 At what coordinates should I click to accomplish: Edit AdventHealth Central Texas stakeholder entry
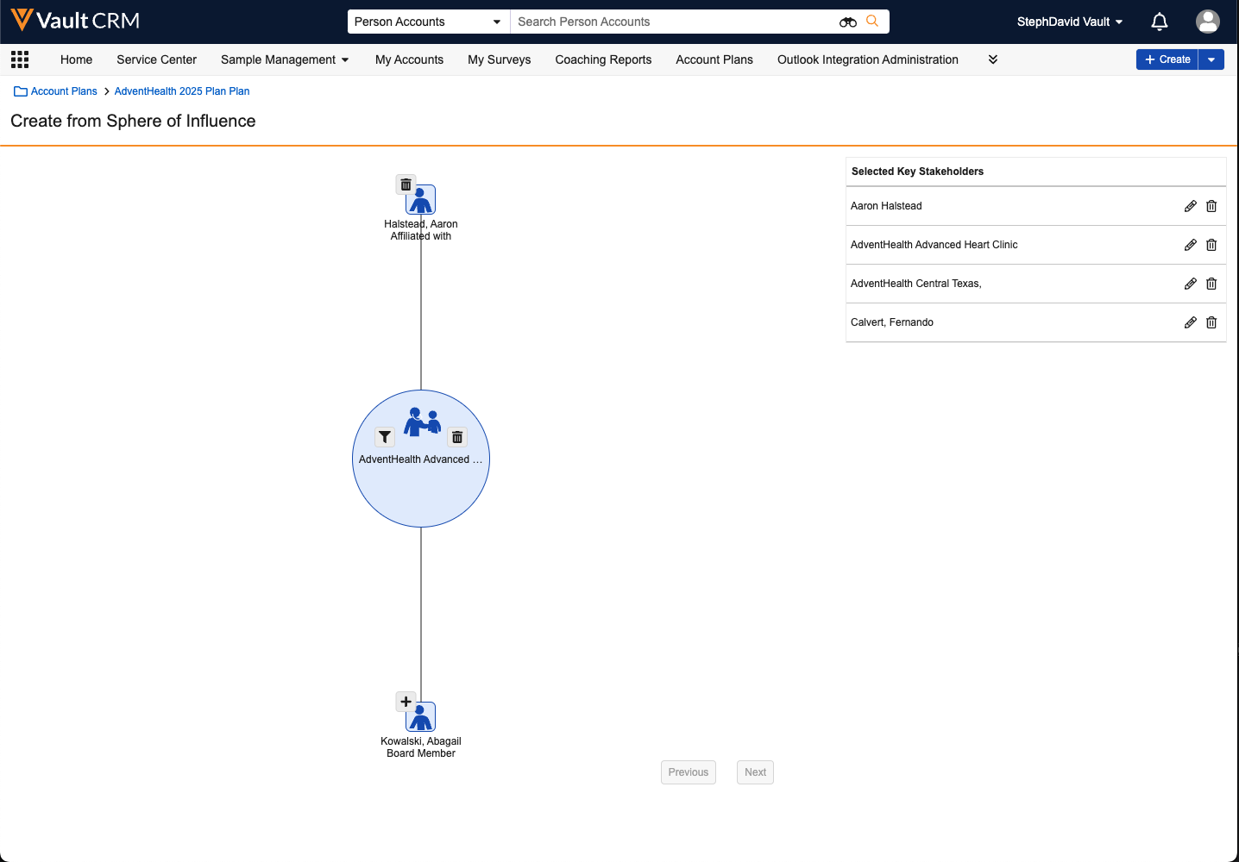coord(1190,284)
